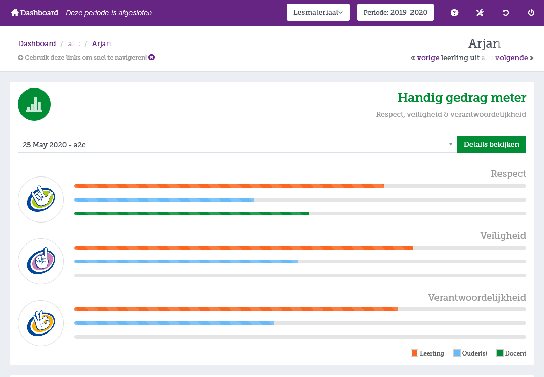Click the blue Ouder(s) bar for Veiligheid

click(186, 261)
